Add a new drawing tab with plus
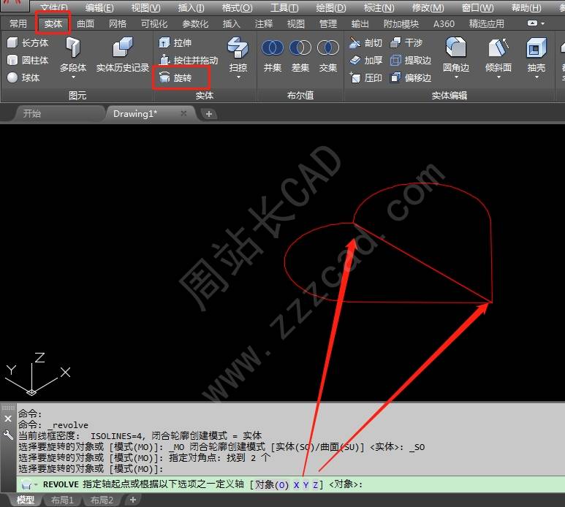The height and width of the screenshot is (507, 565). [x=208, y=114]
